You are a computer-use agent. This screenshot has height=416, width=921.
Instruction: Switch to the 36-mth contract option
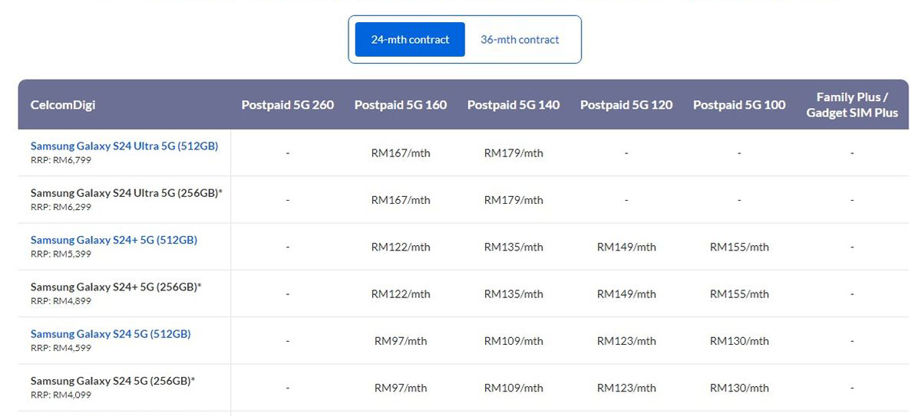pyautogui.click(x=520, y=40)
